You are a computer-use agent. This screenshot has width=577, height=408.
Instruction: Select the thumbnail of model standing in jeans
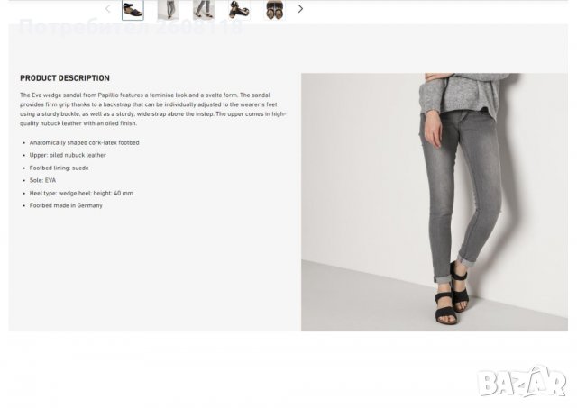pos(169,10)
